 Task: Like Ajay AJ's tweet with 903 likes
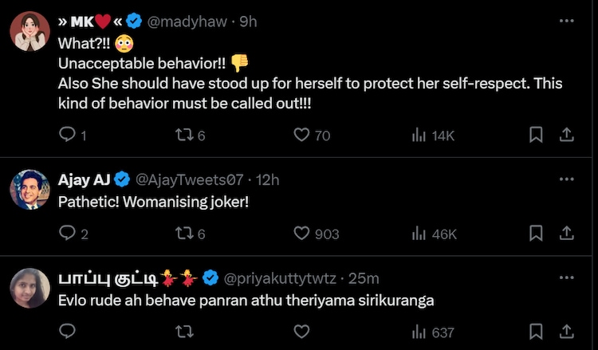pyautogui.click(x=301, y=234)
